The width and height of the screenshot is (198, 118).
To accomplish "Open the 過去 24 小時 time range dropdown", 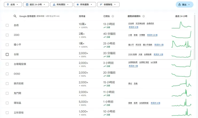I will tap(36, 5).
